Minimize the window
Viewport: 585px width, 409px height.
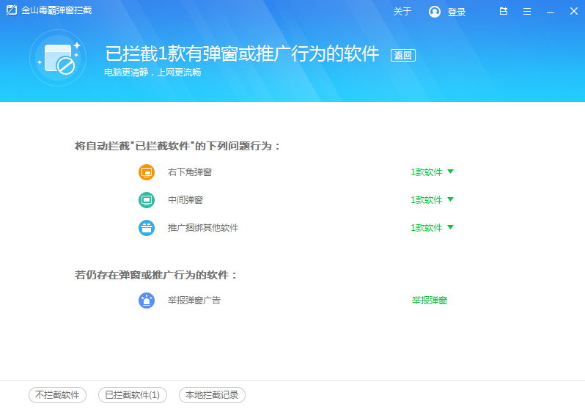coord(551,12)
